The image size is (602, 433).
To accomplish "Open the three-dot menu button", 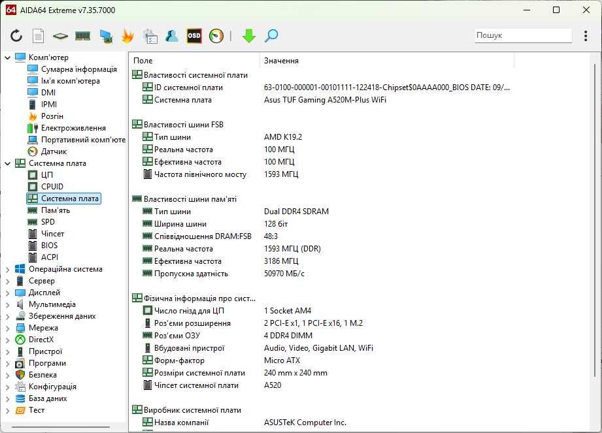I will tap(586, 36).
